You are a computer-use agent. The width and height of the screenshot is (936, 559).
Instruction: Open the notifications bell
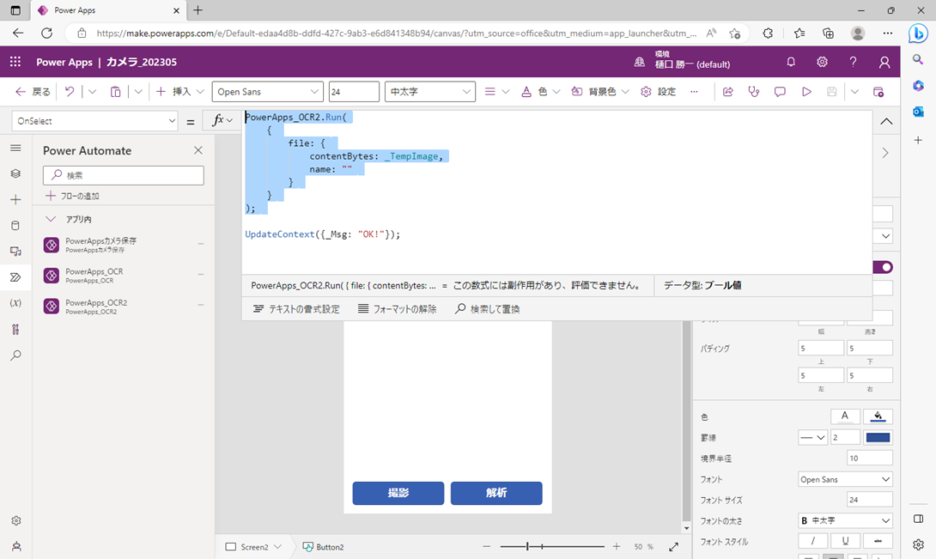pos(791,62)
